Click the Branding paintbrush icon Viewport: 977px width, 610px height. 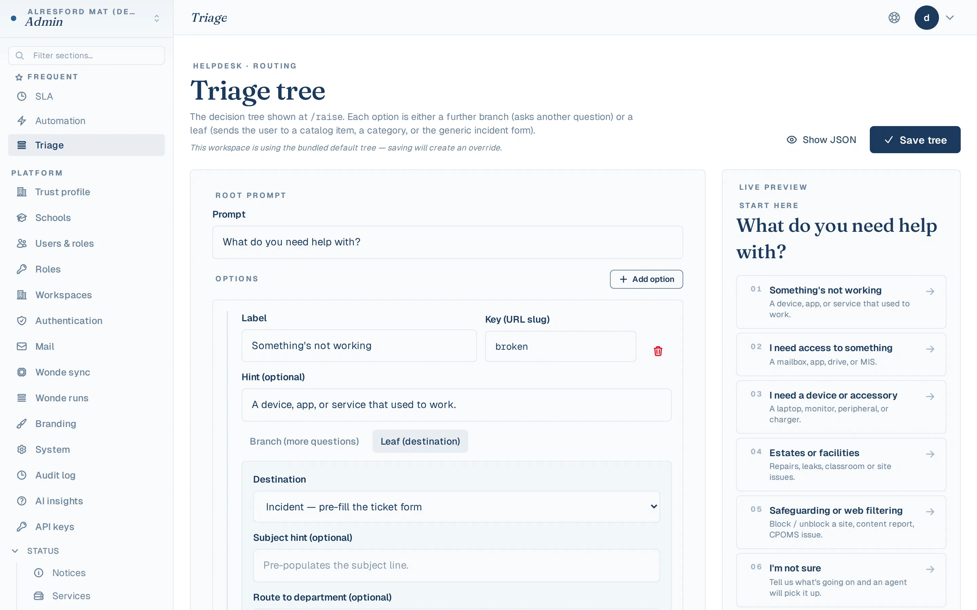click(22, 424)
